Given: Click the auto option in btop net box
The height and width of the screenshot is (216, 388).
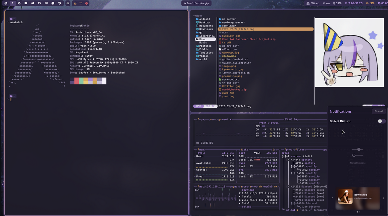Looking at the screenshot, I should tap(243, 187).
